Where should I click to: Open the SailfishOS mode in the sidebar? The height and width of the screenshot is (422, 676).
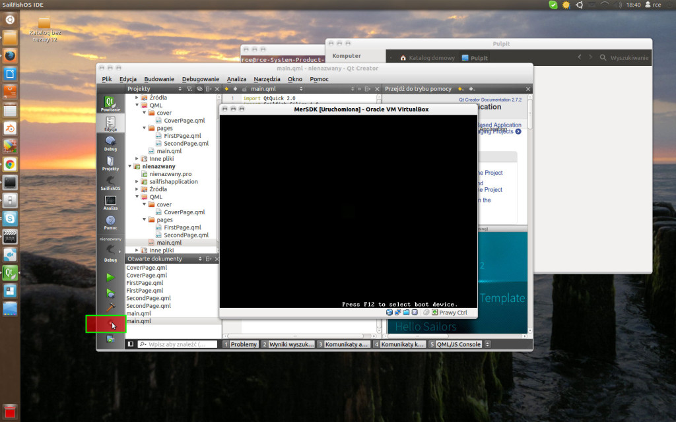click(110, 182)
